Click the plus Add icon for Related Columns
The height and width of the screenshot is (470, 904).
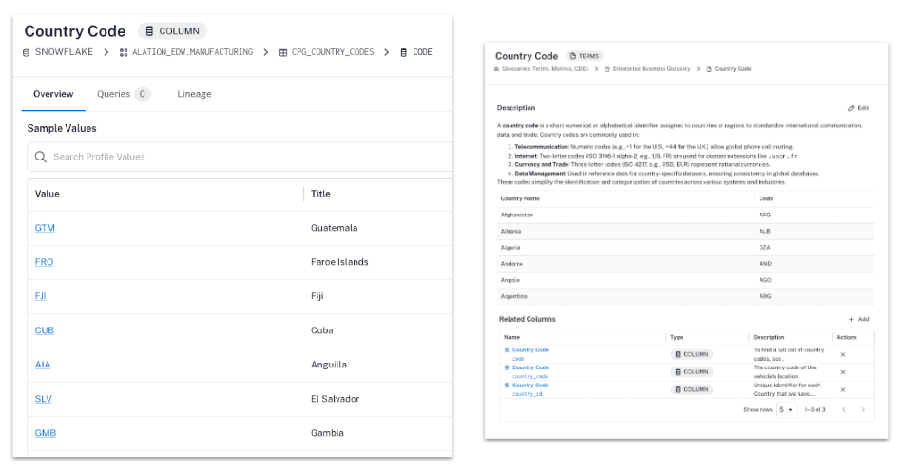point(851,320)
